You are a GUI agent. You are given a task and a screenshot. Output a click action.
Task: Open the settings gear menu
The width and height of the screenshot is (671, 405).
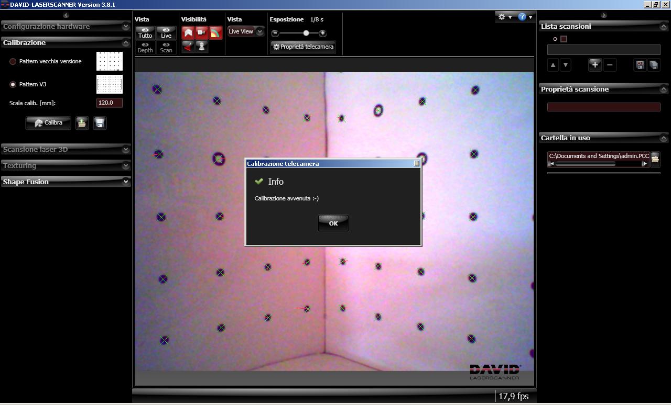[x=504, y=17]
